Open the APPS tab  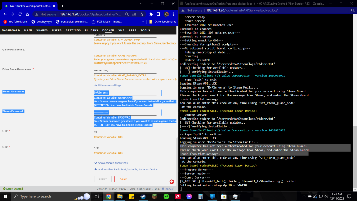pyautogui.click(x=132, y=30)
